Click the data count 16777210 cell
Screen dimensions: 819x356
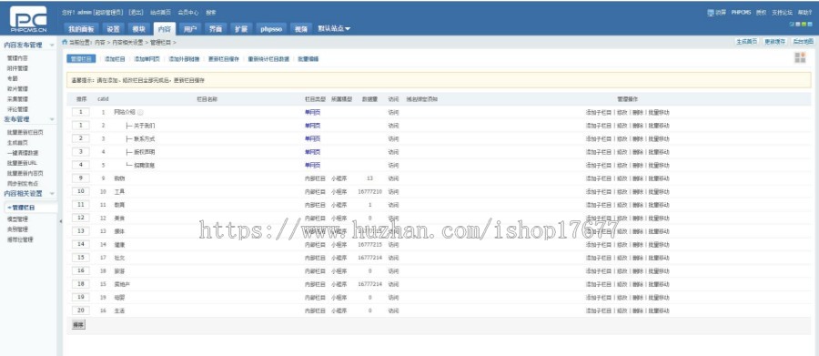point(369,191)
